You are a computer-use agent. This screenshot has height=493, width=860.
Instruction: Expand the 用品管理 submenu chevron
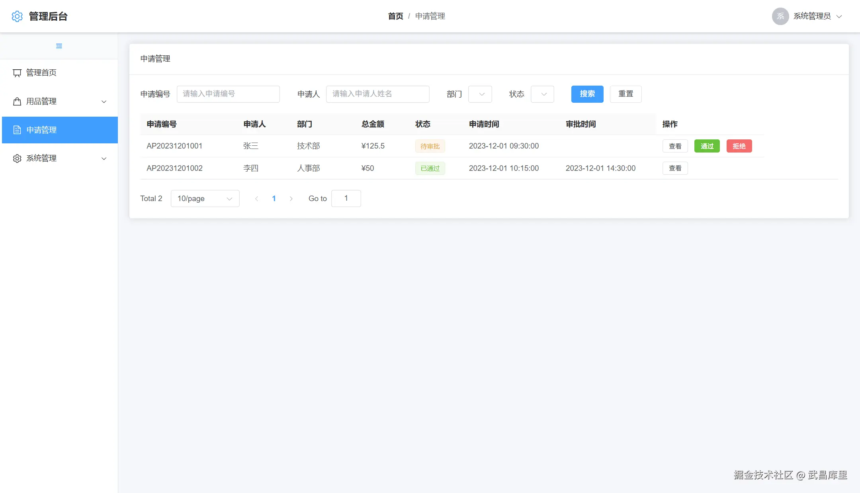(104, 102)
